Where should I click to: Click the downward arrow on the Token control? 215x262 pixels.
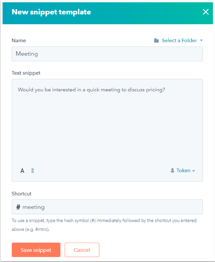193,170
